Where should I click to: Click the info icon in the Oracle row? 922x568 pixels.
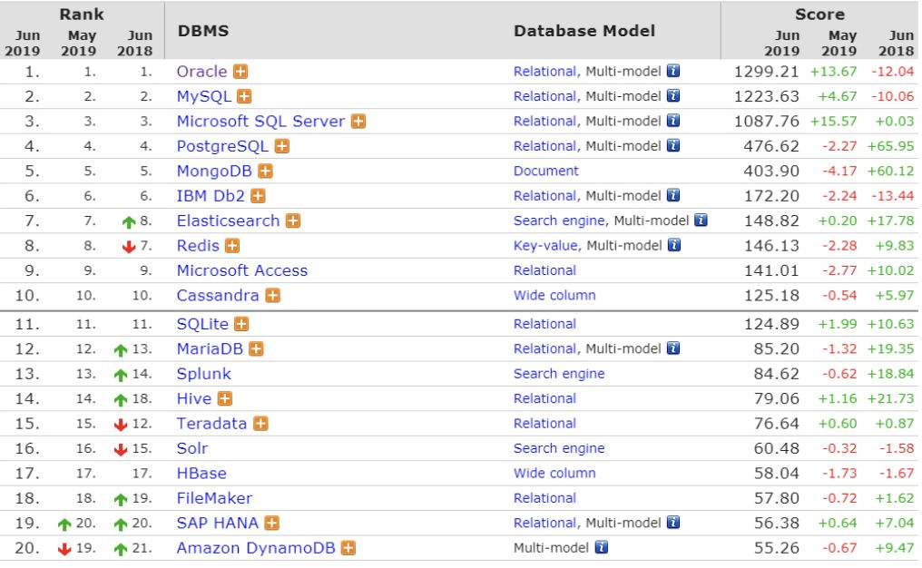tap(673, 71)
